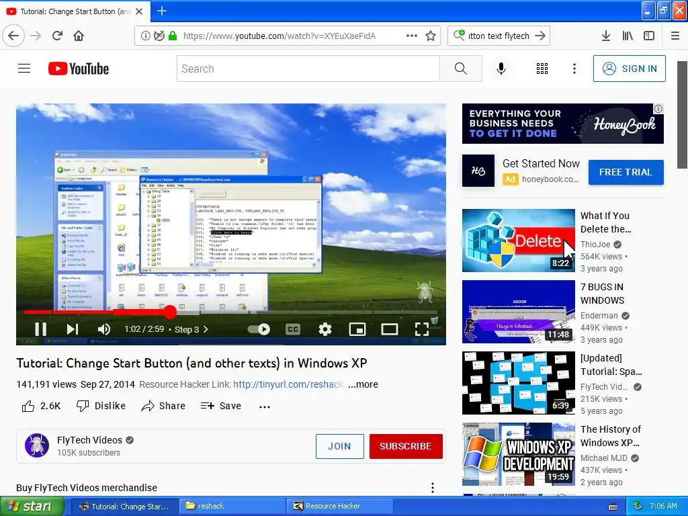The width and height of the screenshot is (688, 516).
Task: Open the YouTube apps grid
Action: pyautogui.click(x=542, y=69)
